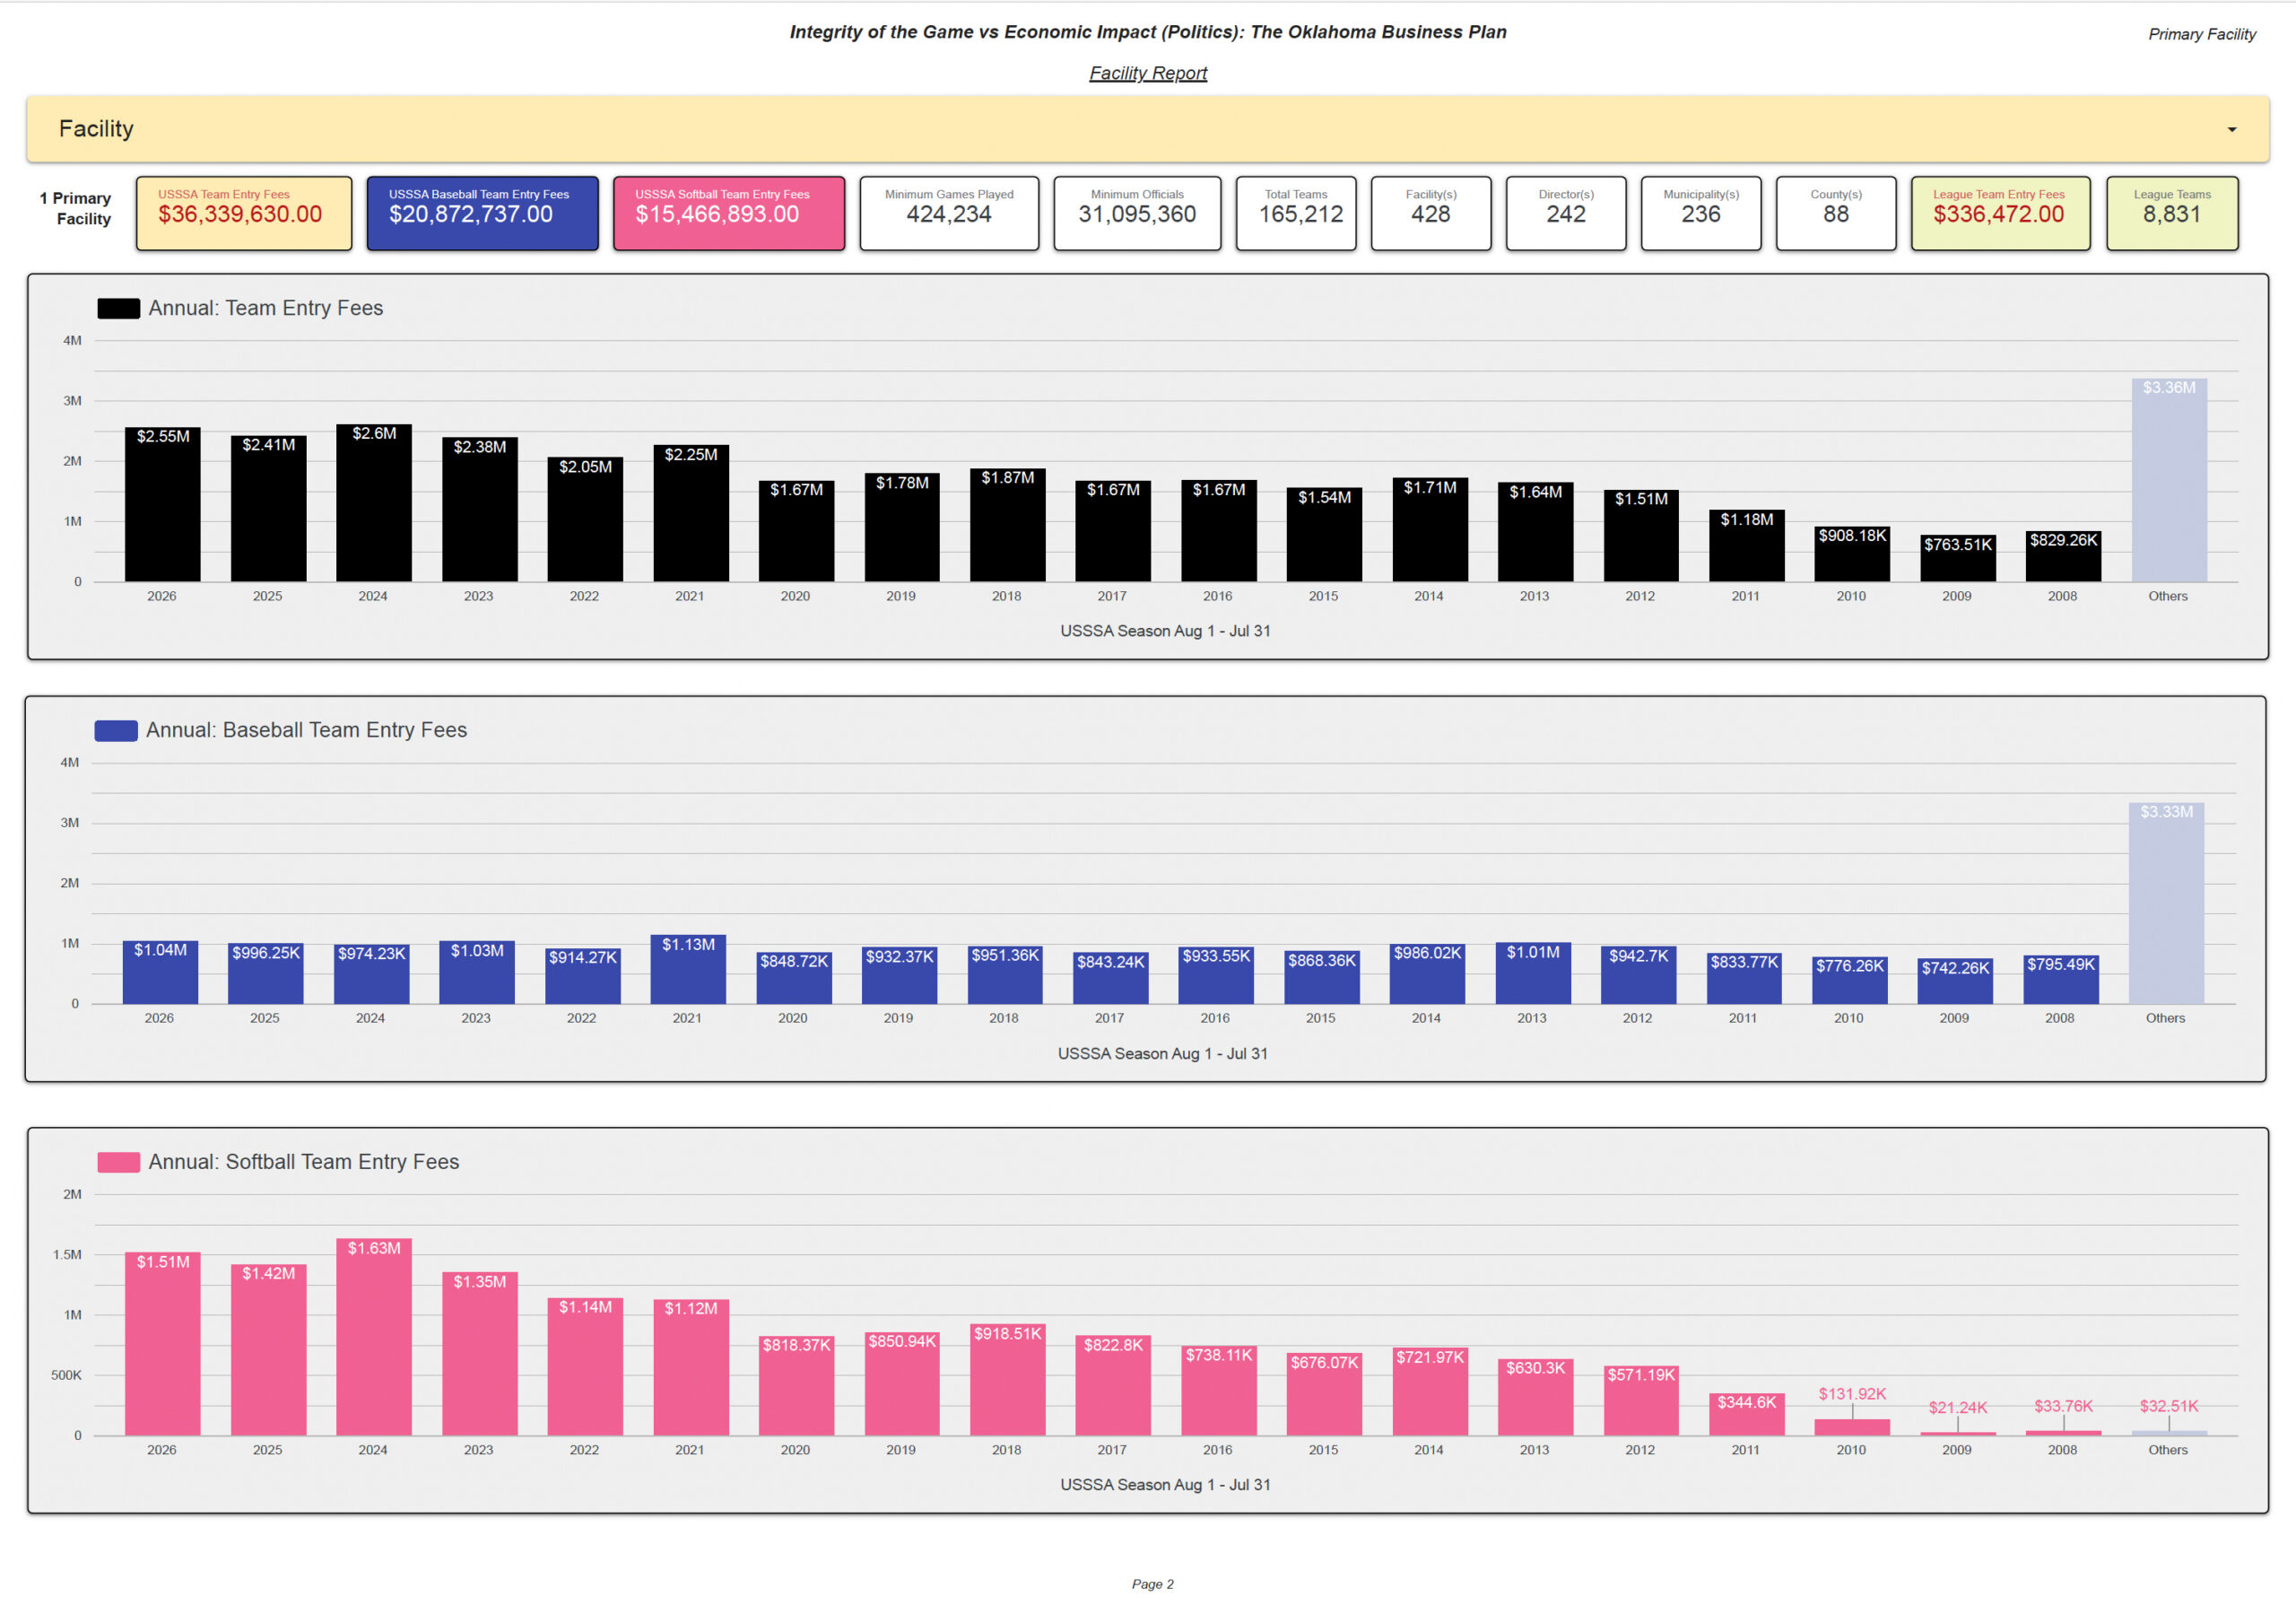Select the baseball Others bar labeled $3.33M
This screenshot has height=1623, width=2296.
(2166, 903)
